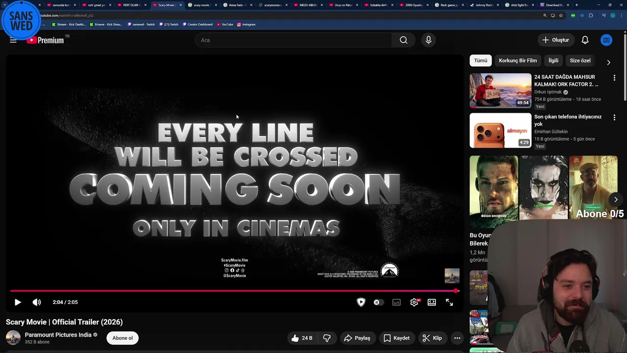This screenshot has height=353, width=627.
Task: Advance Shorts shelf with right arrow
Action: [x=616, y=200]
